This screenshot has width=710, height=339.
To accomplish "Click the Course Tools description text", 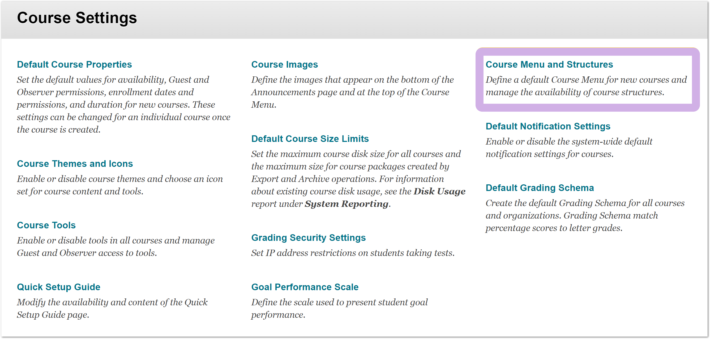I will (x=116, y=247).
